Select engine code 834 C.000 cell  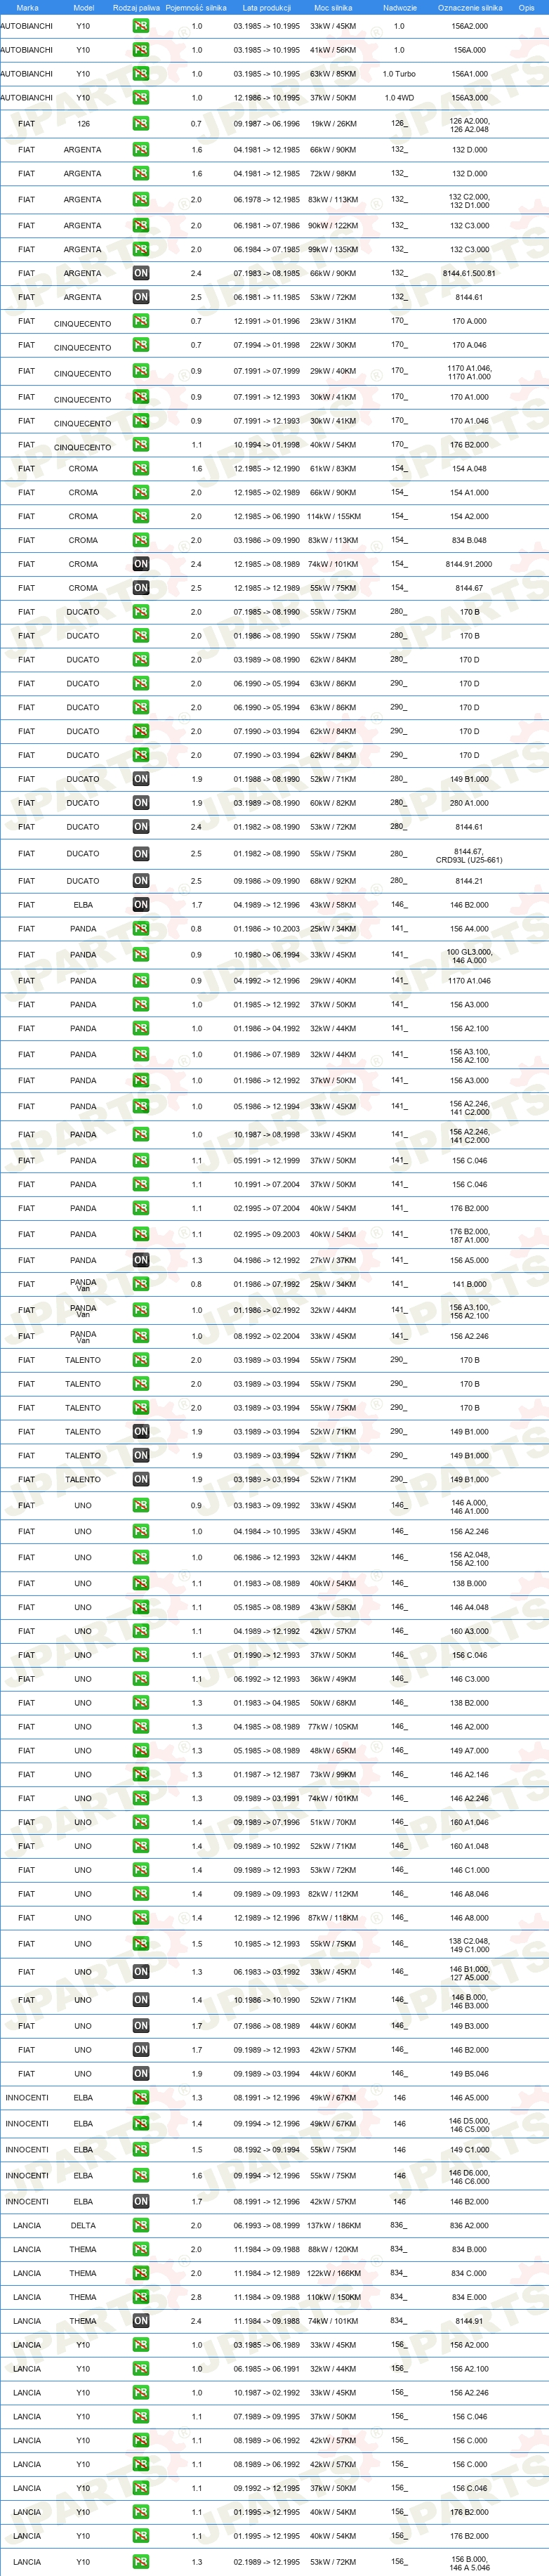pyautogui.click(x=469, y=2273)
